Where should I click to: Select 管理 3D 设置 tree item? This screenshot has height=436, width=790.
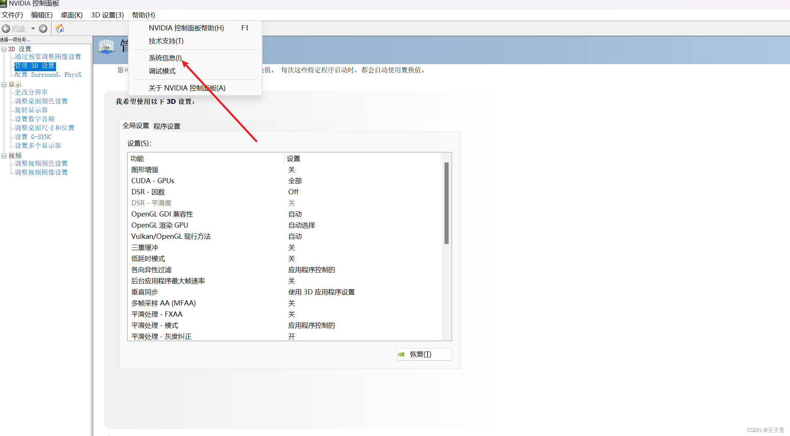35,66
